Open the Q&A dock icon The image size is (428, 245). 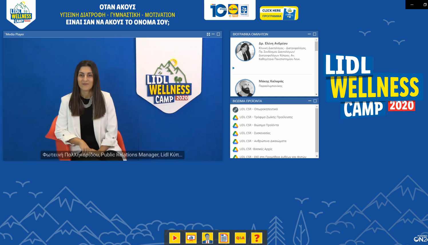pyautogui.click(x=240, y=238)
